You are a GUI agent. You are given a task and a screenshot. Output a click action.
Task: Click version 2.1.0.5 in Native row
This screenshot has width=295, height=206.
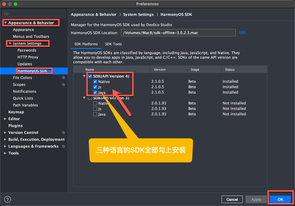coord(157,82)
